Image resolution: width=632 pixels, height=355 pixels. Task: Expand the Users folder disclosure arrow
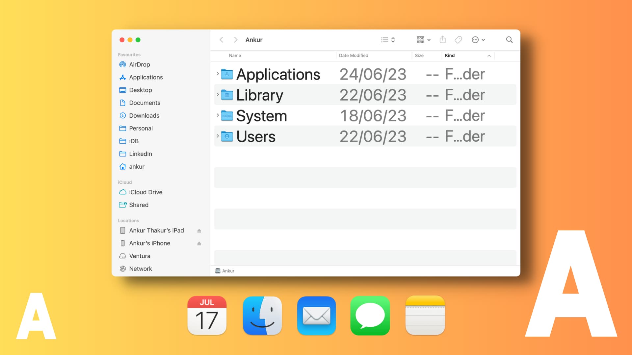pyautogui.click(x=218, y=136)
